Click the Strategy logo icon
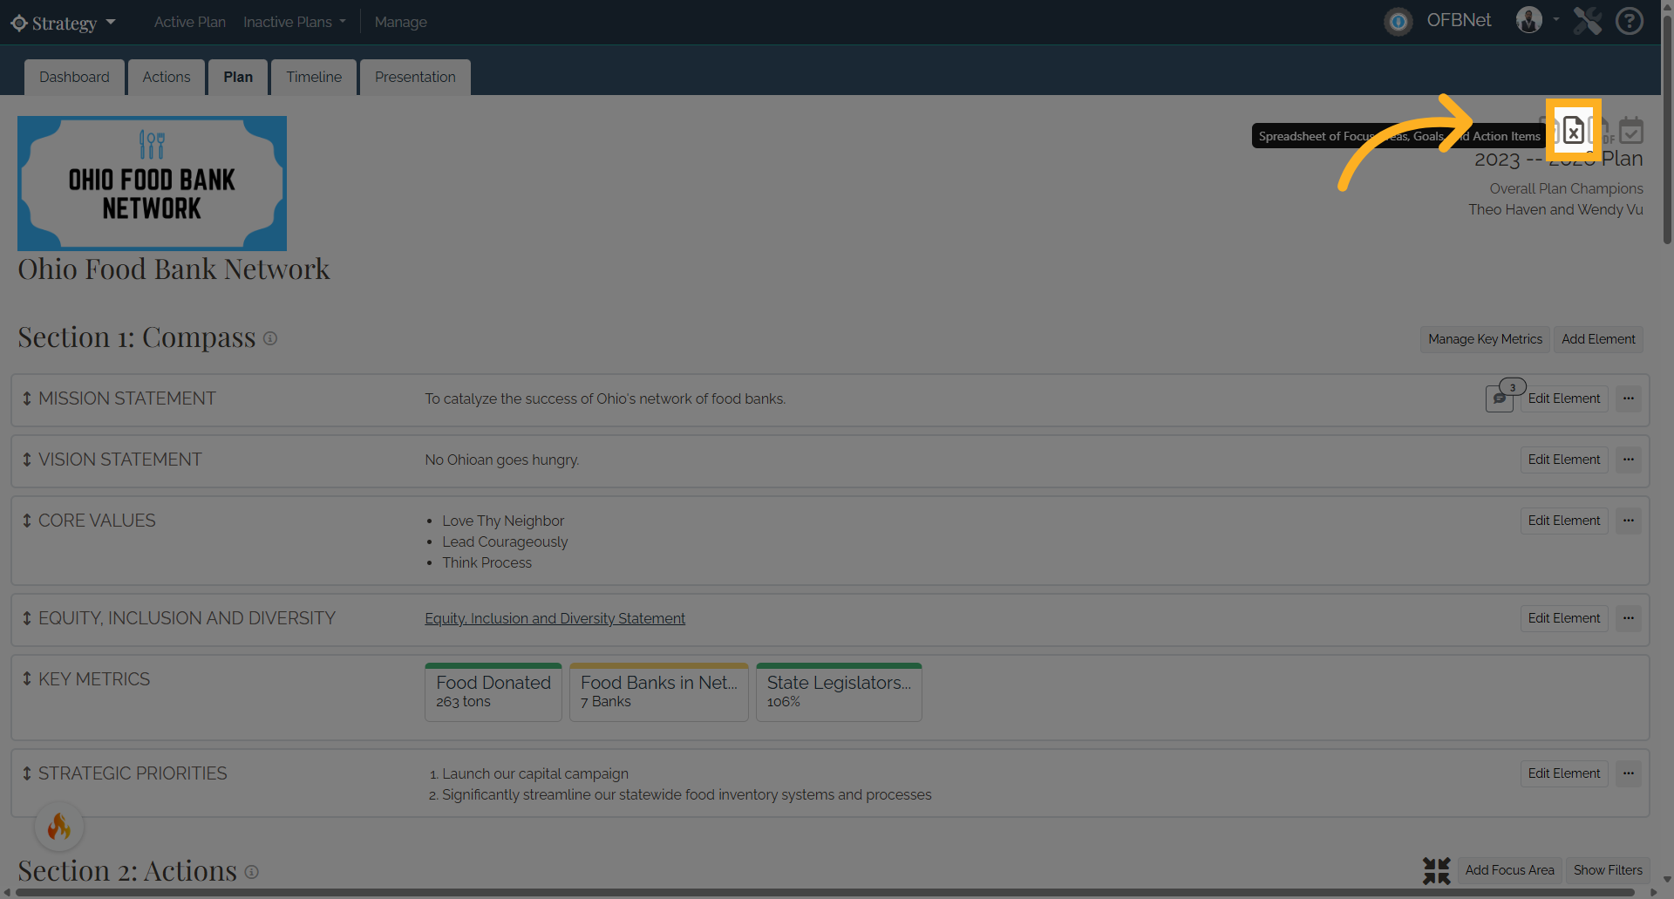This screenshot has height=899, width=1674. (x=19, y=23)
